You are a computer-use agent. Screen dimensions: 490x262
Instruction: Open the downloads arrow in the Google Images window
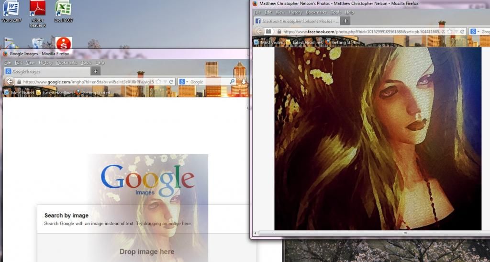[244, 81]
